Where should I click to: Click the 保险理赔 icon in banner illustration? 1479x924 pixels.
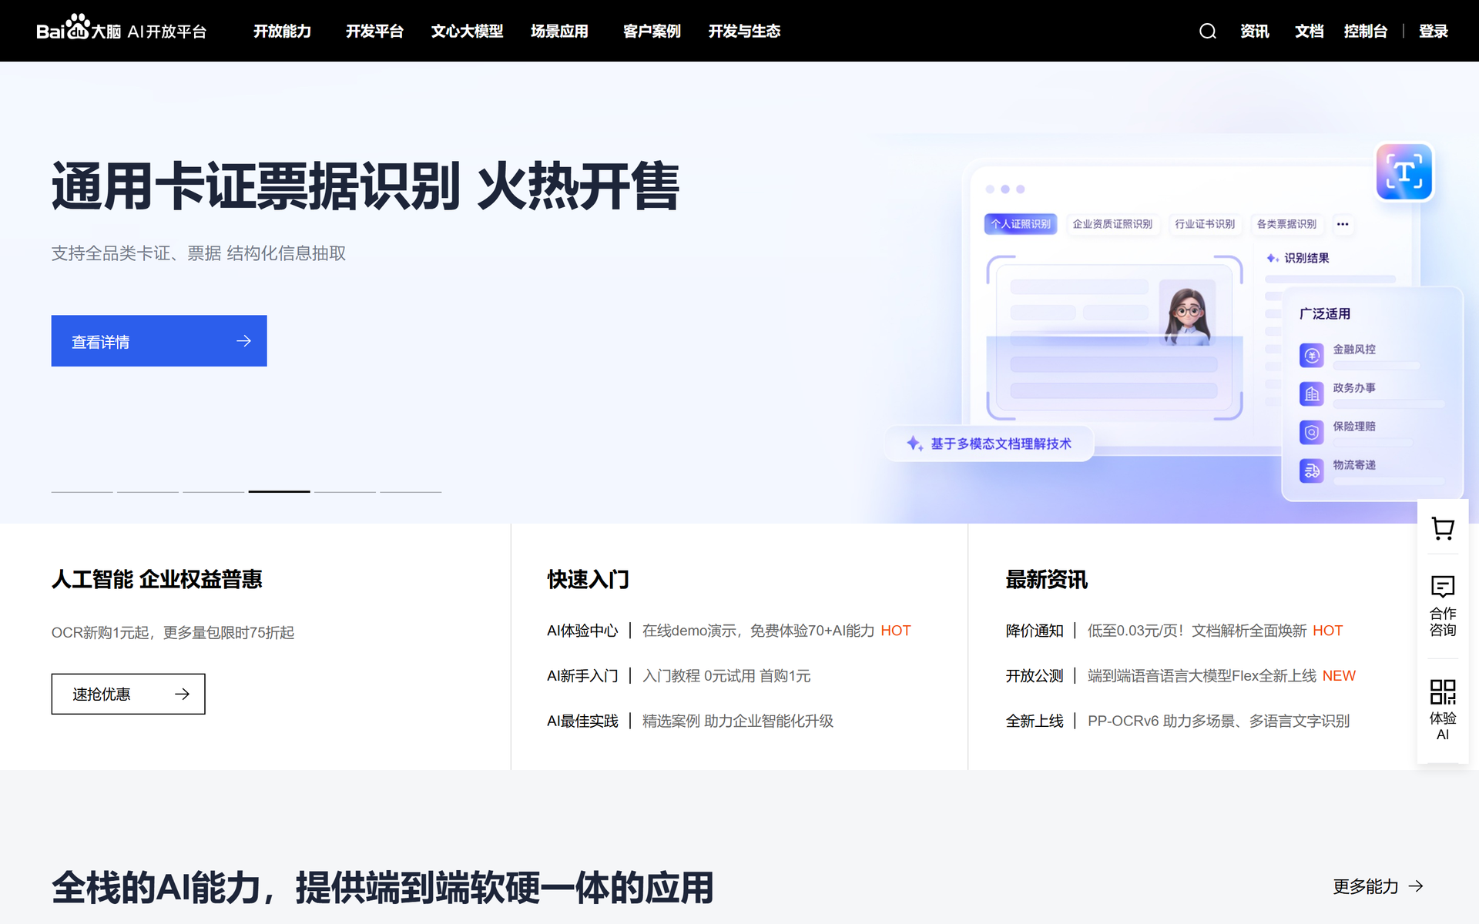[1311, 432]
